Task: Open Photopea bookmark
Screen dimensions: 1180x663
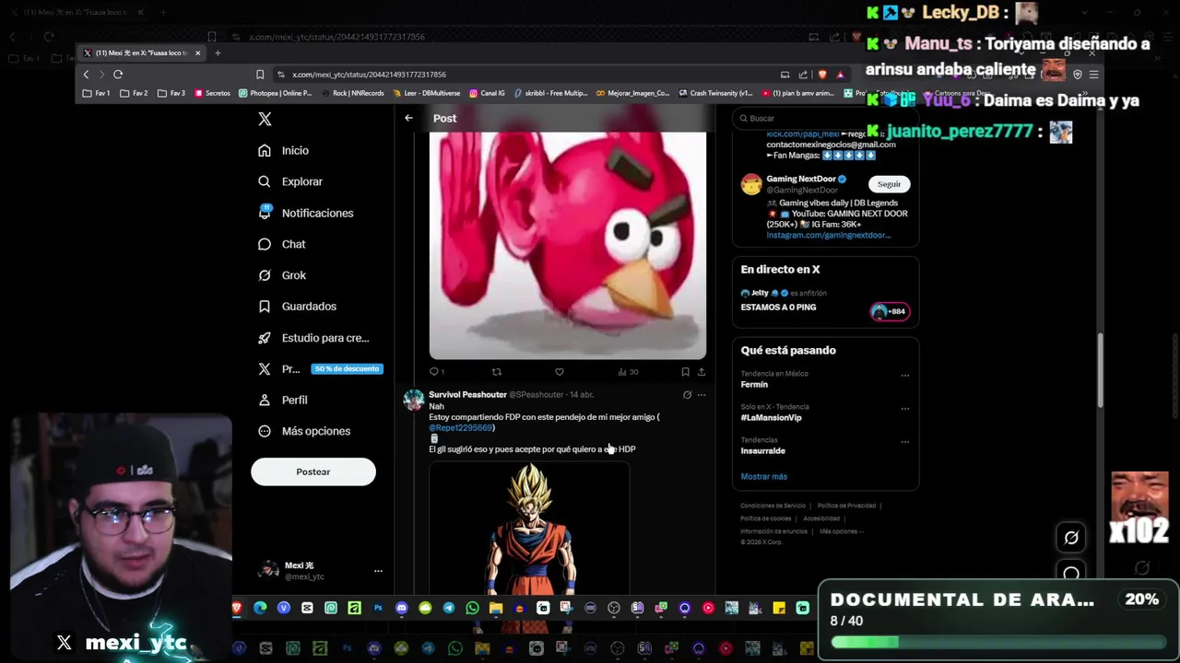Action: (275, 93)
